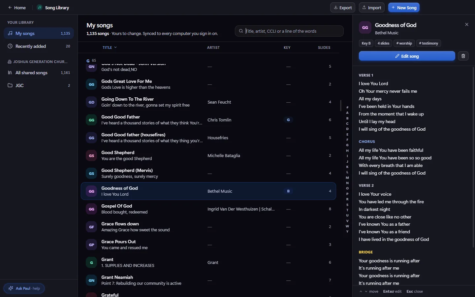Select the Gods Great Love For Me song
The width and height of the screenshot is (475, 297).
pos(208,84)
